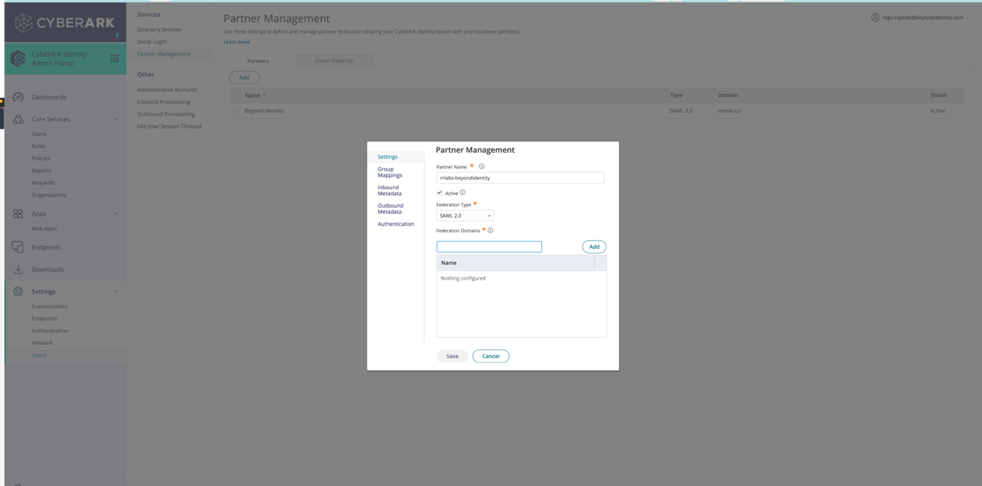The height and width of the screenshot is (486, 982).
Task: Open the user account menu arrow
Action: tap(968, 18)
